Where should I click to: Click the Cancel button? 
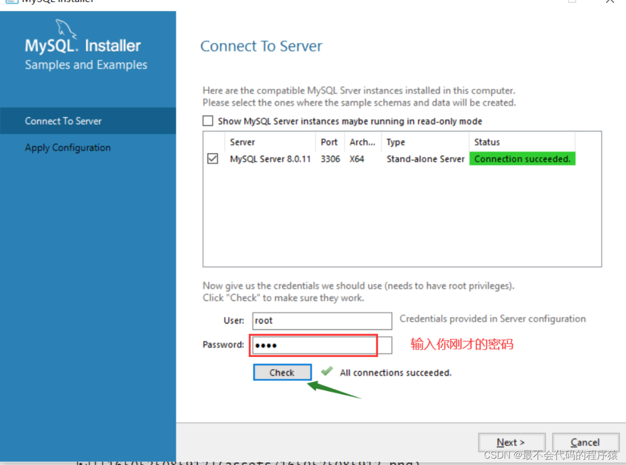pyautogui.click(x=586, y=442)
